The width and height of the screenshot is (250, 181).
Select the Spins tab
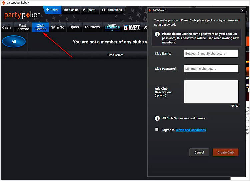coord(74,27)
